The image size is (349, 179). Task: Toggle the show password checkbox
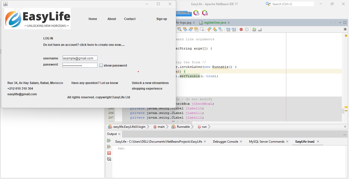tap(101, 66)
